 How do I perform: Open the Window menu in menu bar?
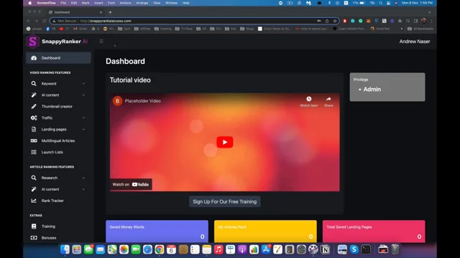click(171, 3)
